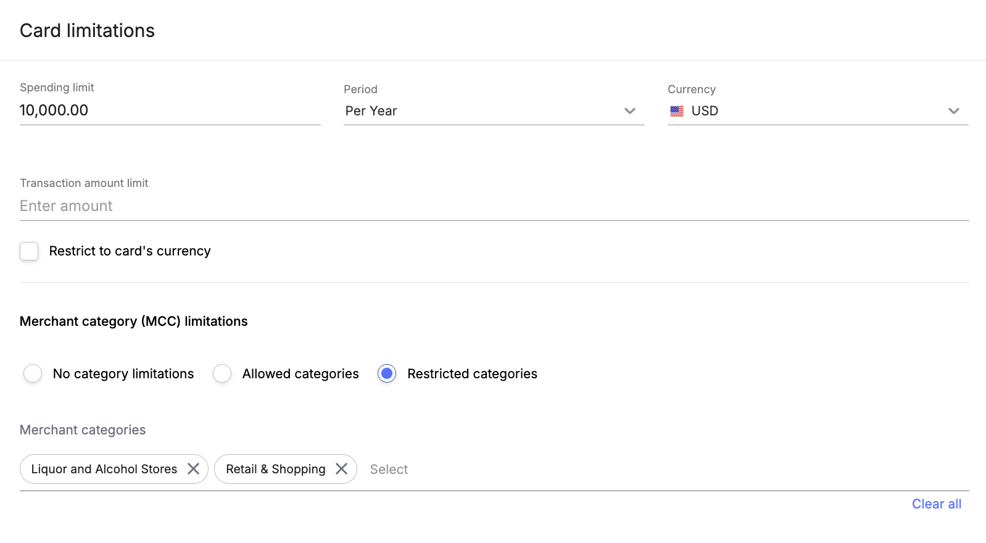
Task: Expand the Period dropdown chevron
Action: [x=630, y=111]
